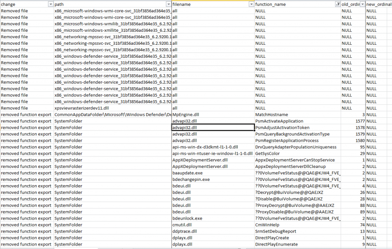The height and width of the screenshot is (249, 392).
Task: Open the old_ordinal column filter dropdown
Action: pyautogui.click(x=362, y=4)
